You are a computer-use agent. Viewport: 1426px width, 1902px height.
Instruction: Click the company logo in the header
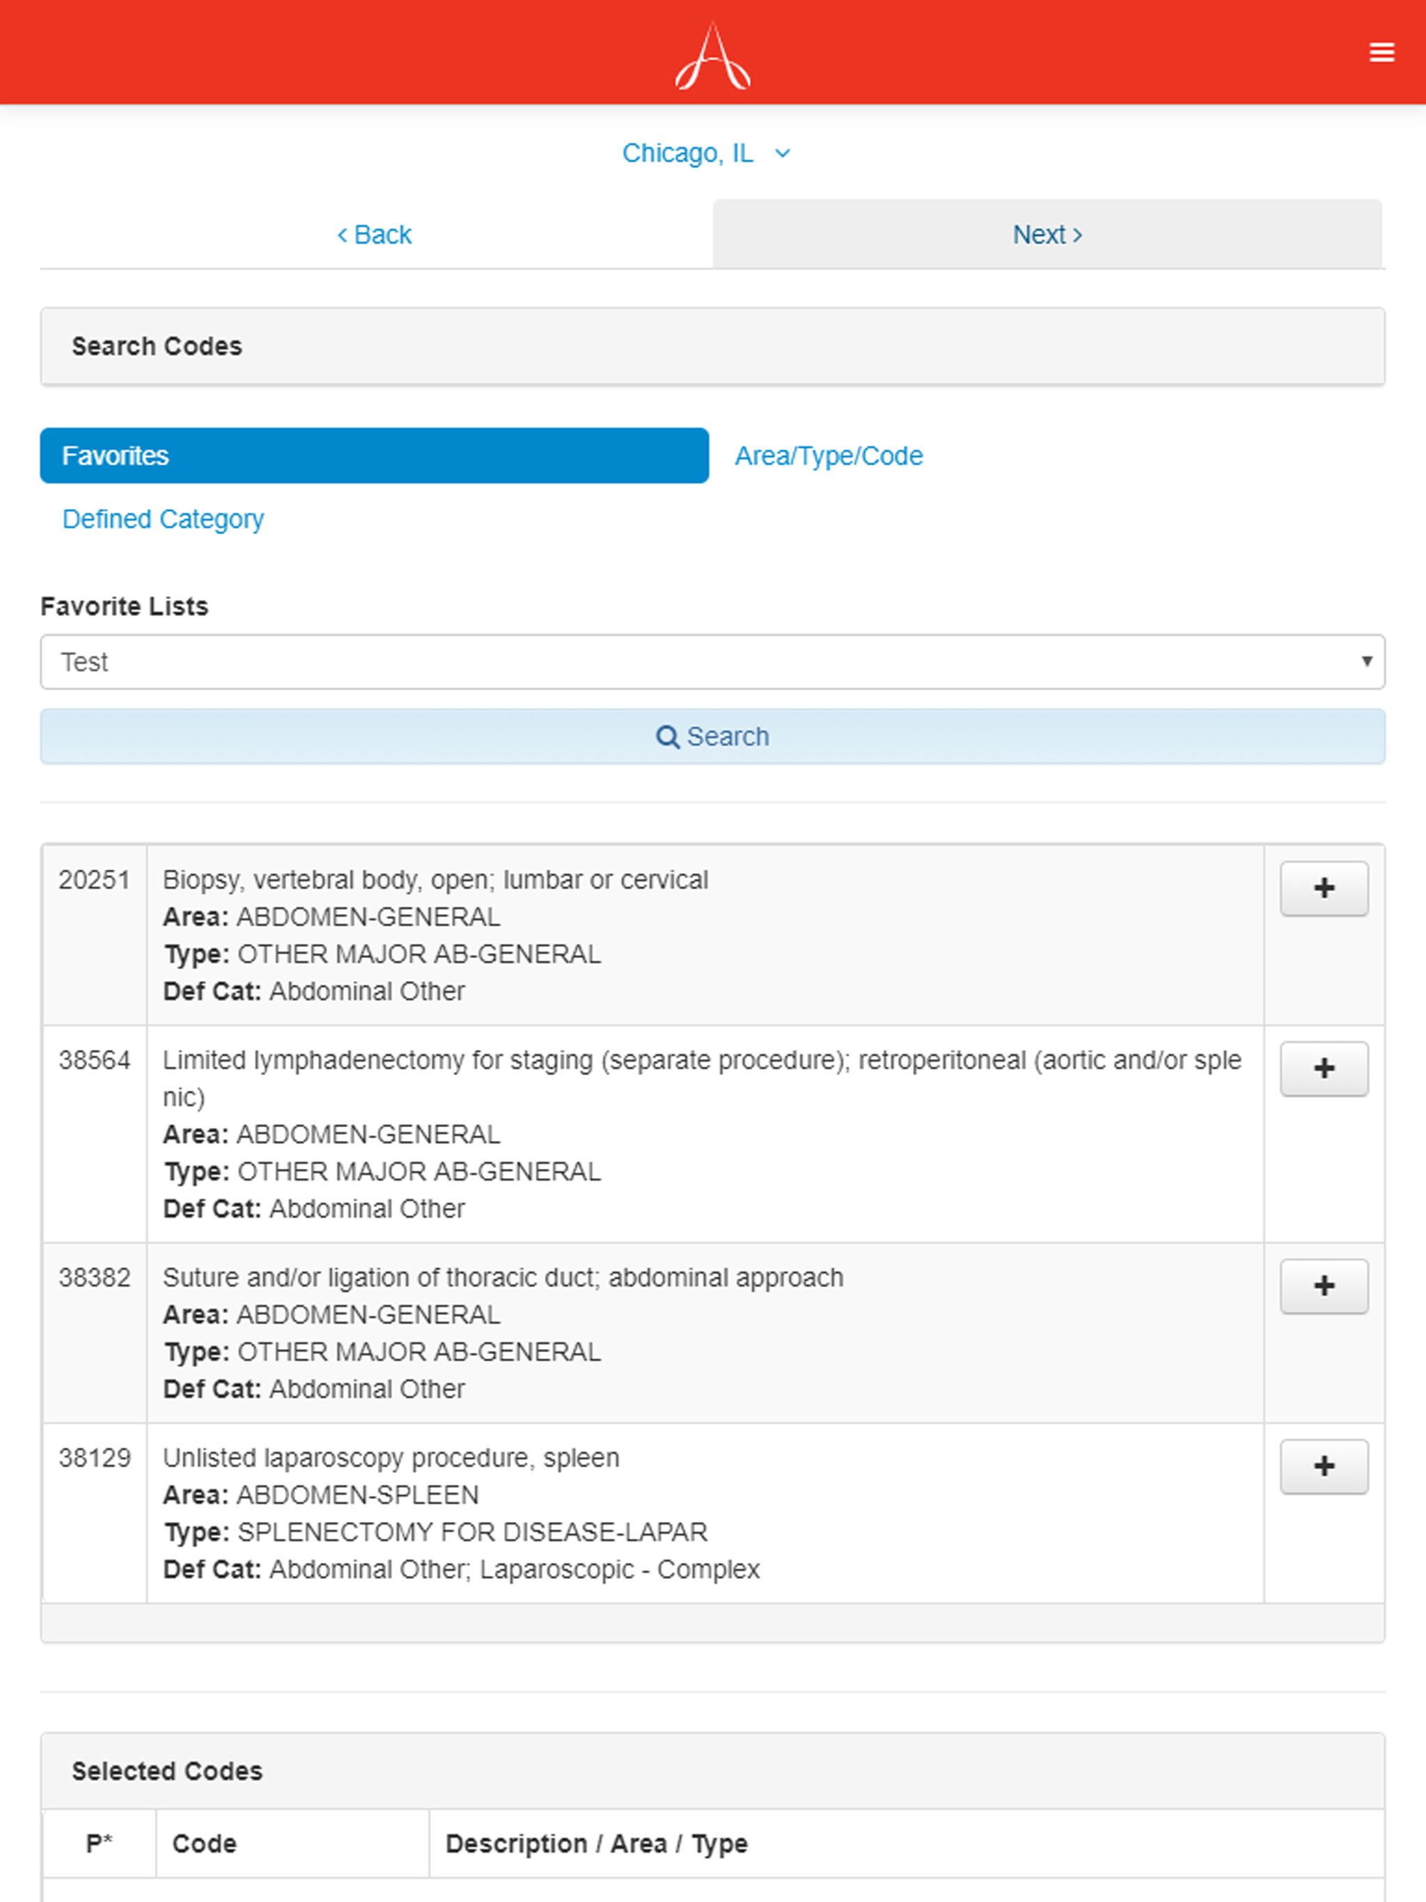712,57
